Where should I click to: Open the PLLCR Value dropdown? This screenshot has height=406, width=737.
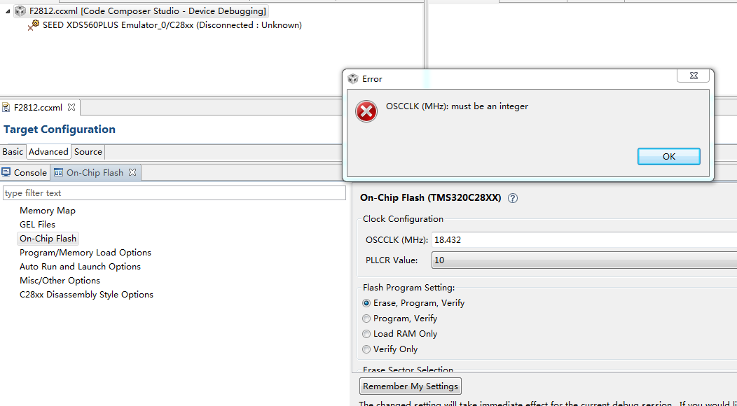tap(584, 260)
